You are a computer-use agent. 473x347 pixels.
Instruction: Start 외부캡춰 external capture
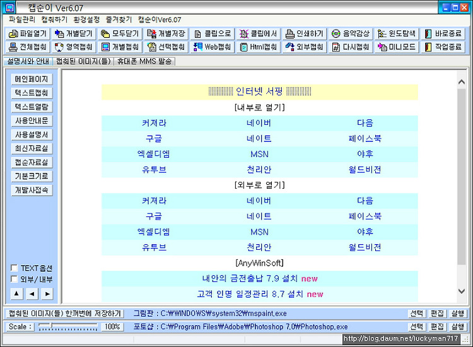[x=305, y=47]
